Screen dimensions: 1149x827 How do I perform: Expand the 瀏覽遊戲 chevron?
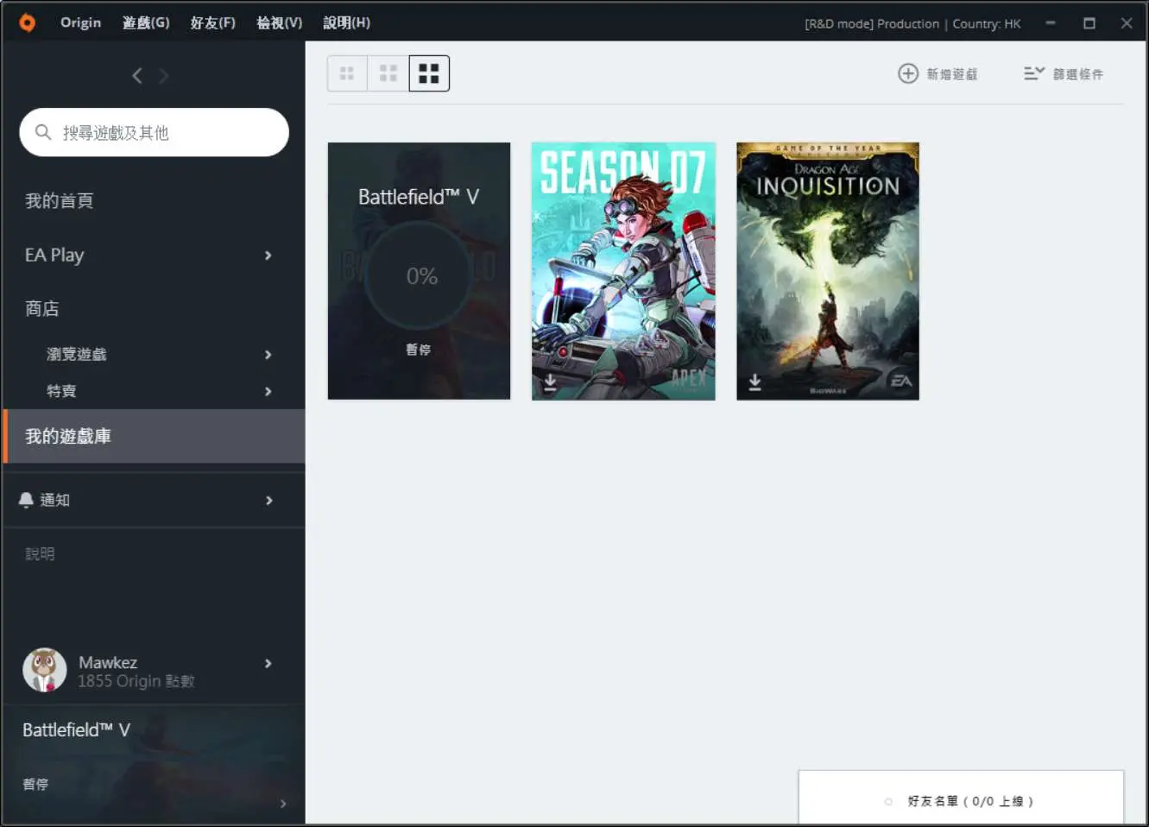[x=268, y=355]
